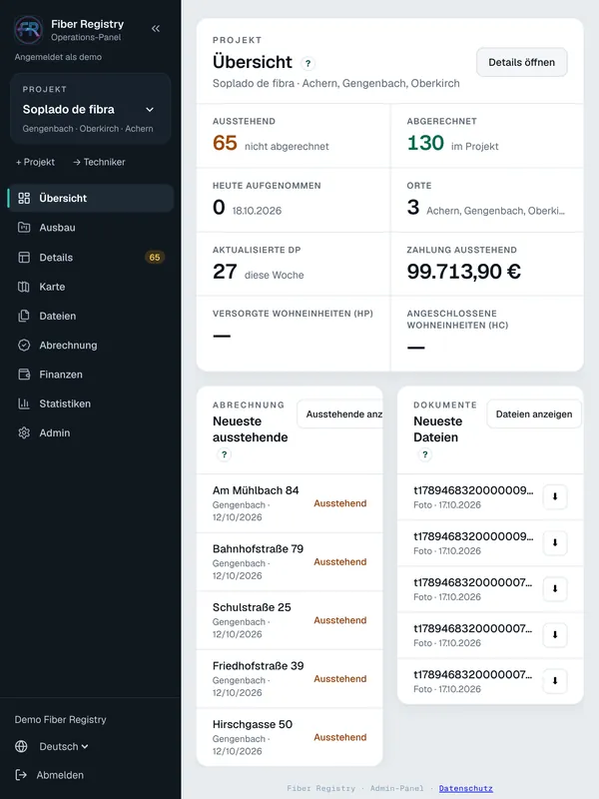
Task: Click the Karte map icon
Action: (x=24, y=287)
